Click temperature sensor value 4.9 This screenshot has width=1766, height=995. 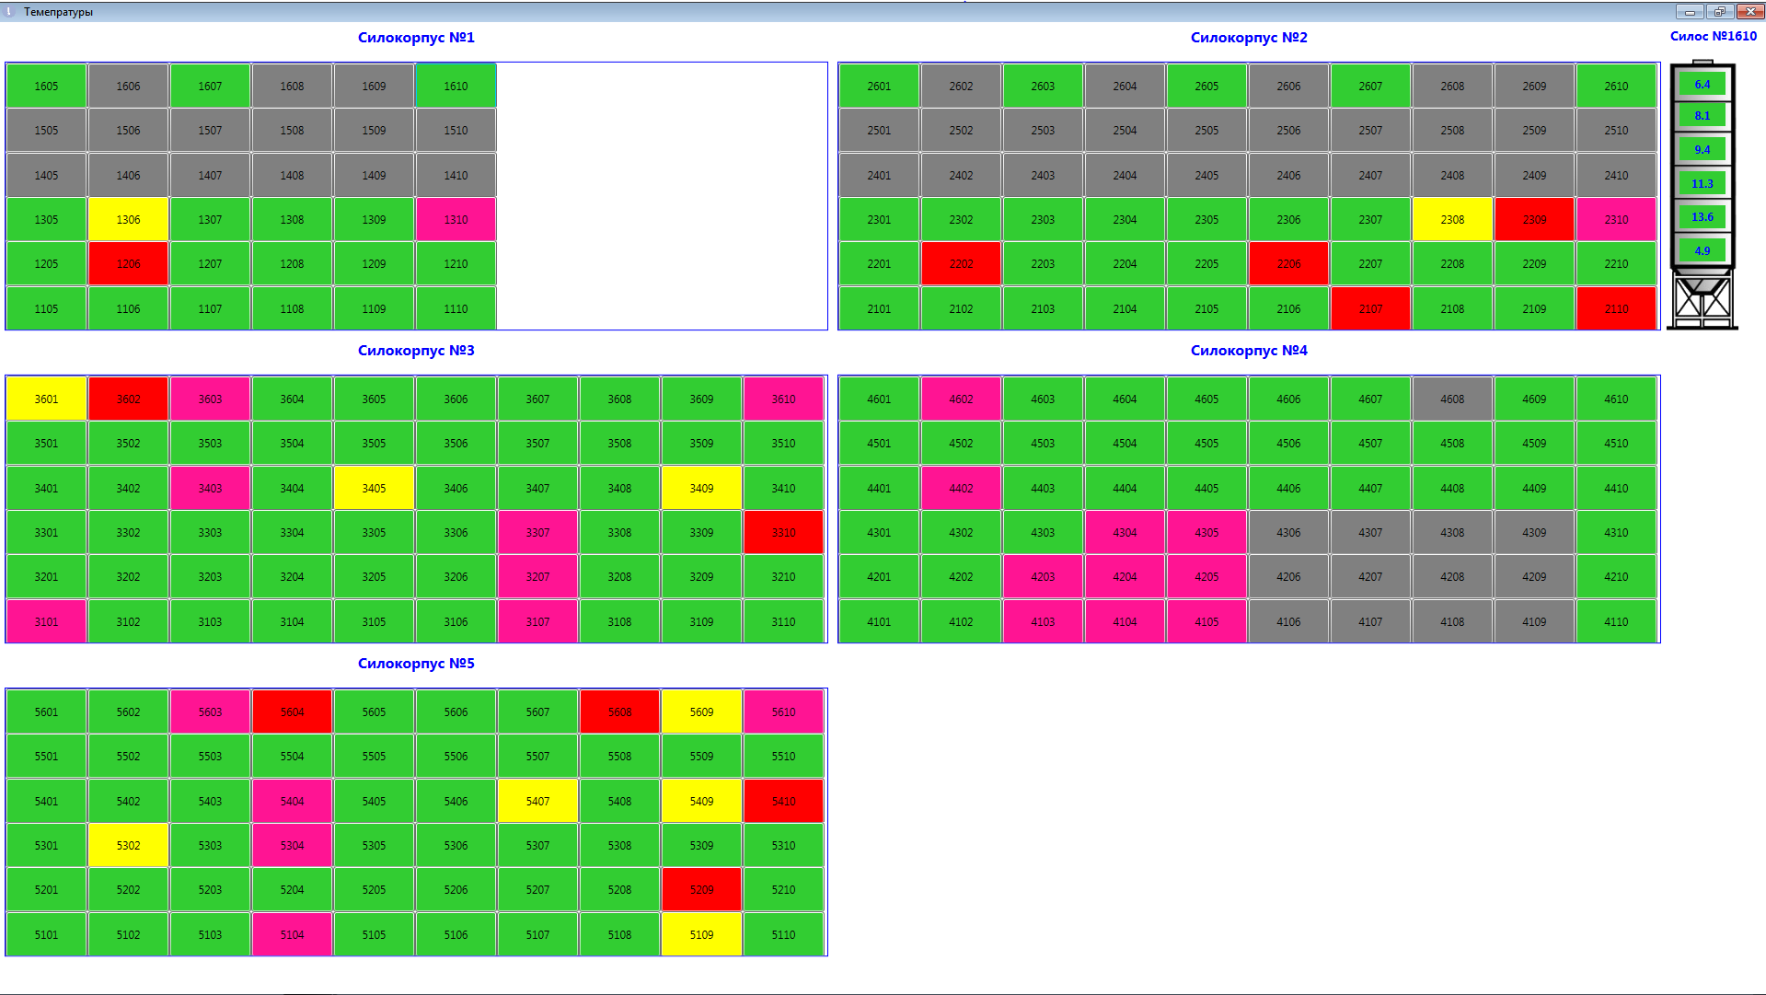tap(1703, 250)
